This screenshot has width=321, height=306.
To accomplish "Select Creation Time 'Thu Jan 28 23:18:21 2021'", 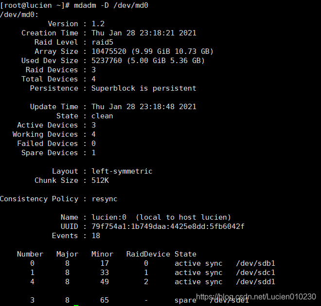I will pos(144,33).
